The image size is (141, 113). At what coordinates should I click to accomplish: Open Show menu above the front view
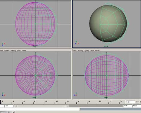coord(19,50)
